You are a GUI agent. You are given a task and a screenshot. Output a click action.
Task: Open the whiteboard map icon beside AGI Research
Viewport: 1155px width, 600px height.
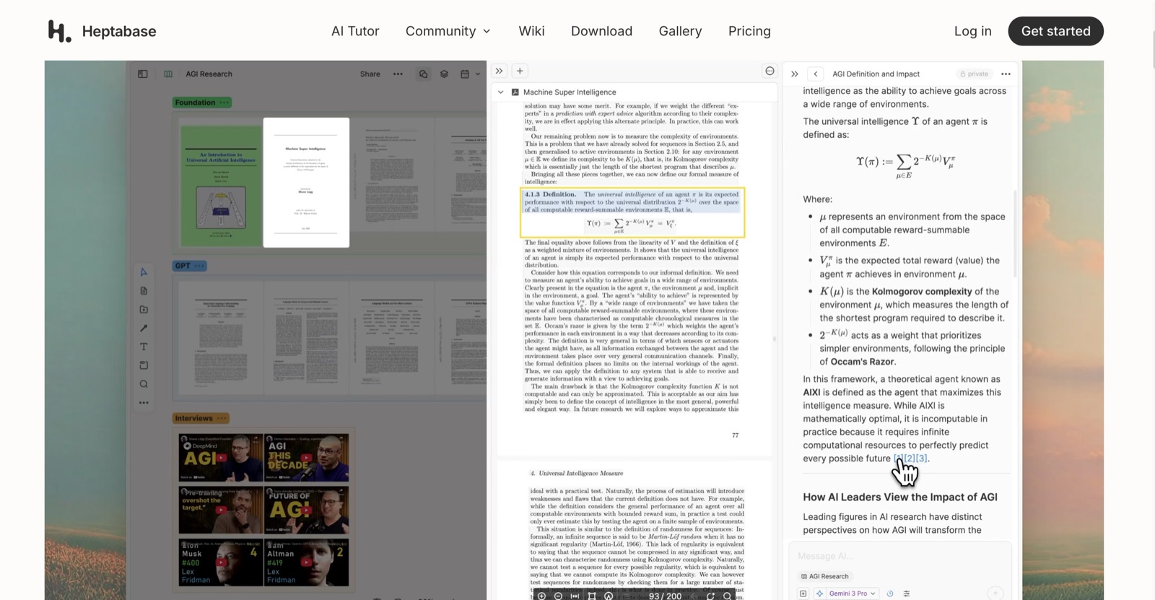(x=168, y=74)
